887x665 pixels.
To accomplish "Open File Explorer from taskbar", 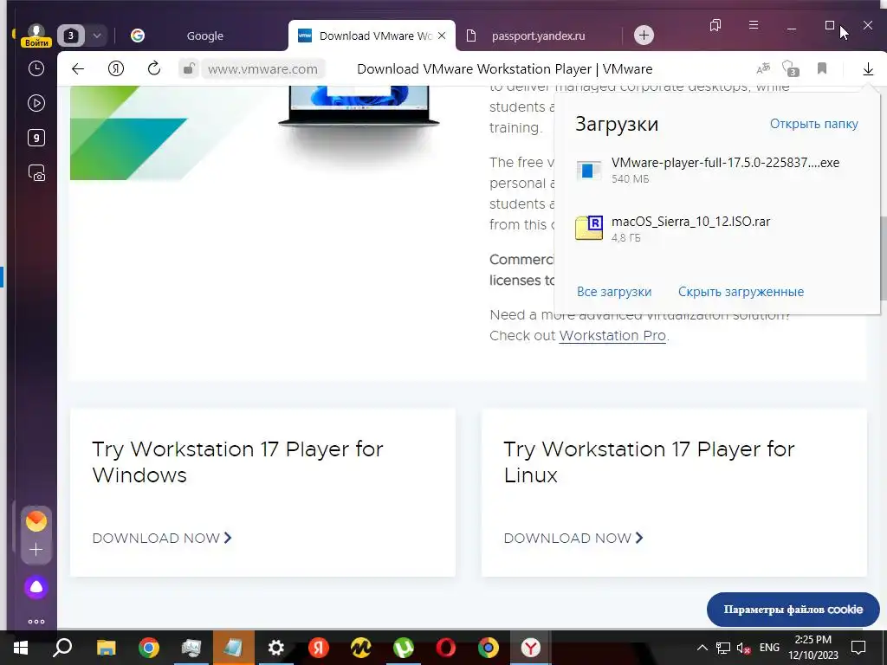I will pos(106,648).
